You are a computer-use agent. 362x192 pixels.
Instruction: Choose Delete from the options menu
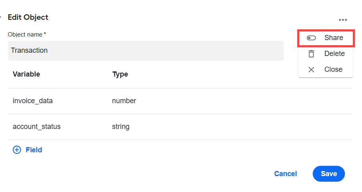(326, 54)
